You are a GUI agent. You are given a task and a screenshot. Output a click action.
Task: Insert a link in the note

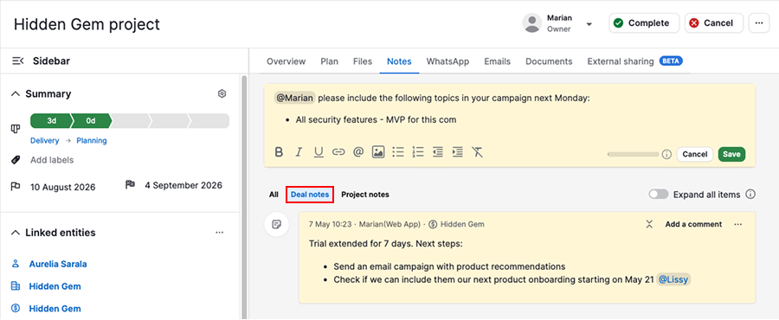tap(338, 152)
